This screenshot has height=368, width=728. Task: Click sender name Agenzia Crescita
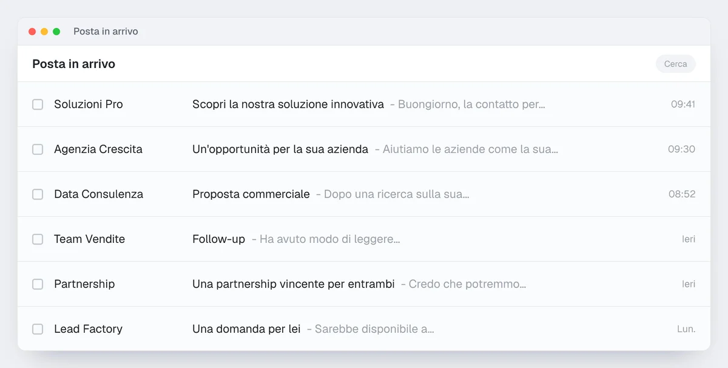[x=98, y=149]
